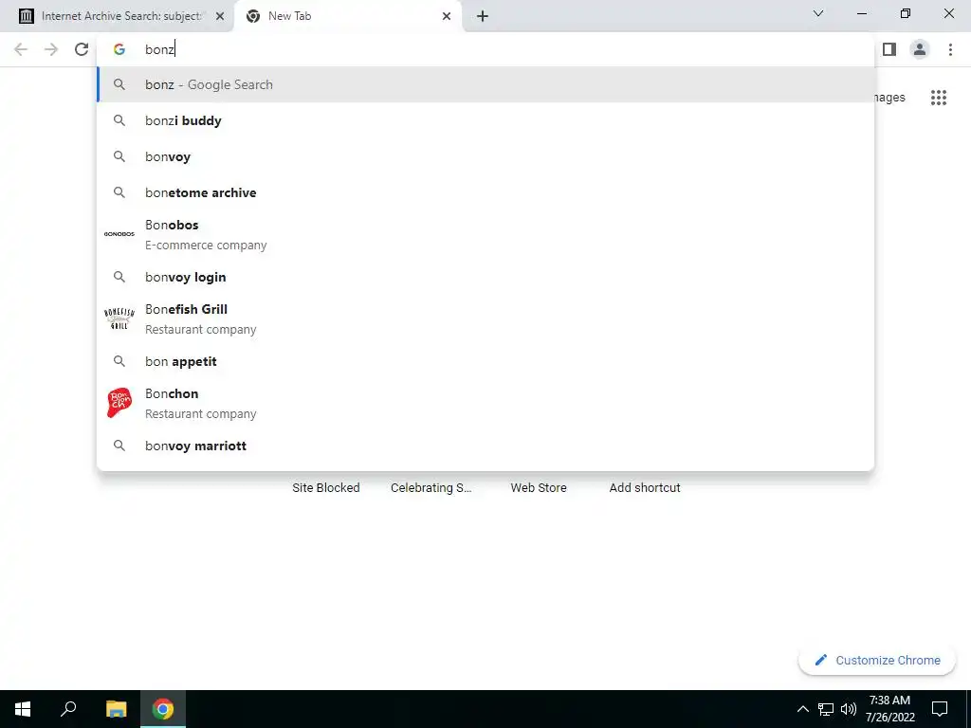Click the browser back arrow

[x=21, y=49]
